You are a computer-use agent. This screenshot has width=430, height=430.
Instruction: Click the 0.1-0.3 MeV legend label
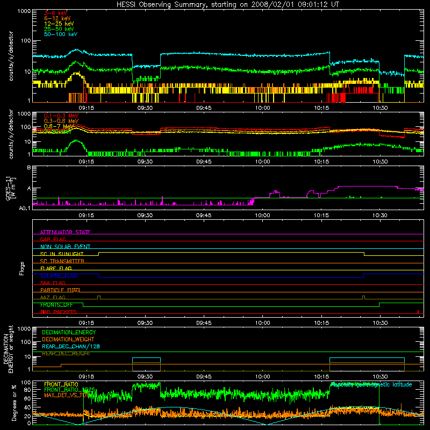61,116
